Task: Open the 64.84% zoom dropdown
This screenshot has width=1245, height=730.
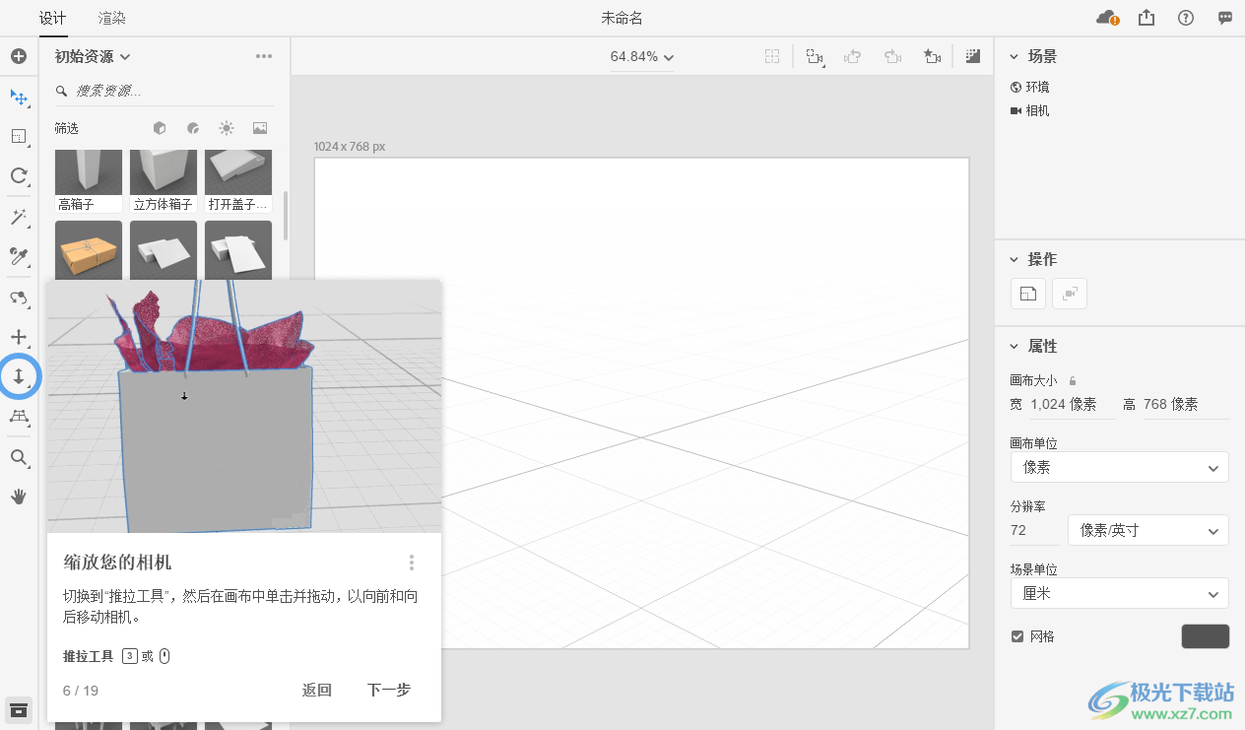Action: [x=641, y=57]
